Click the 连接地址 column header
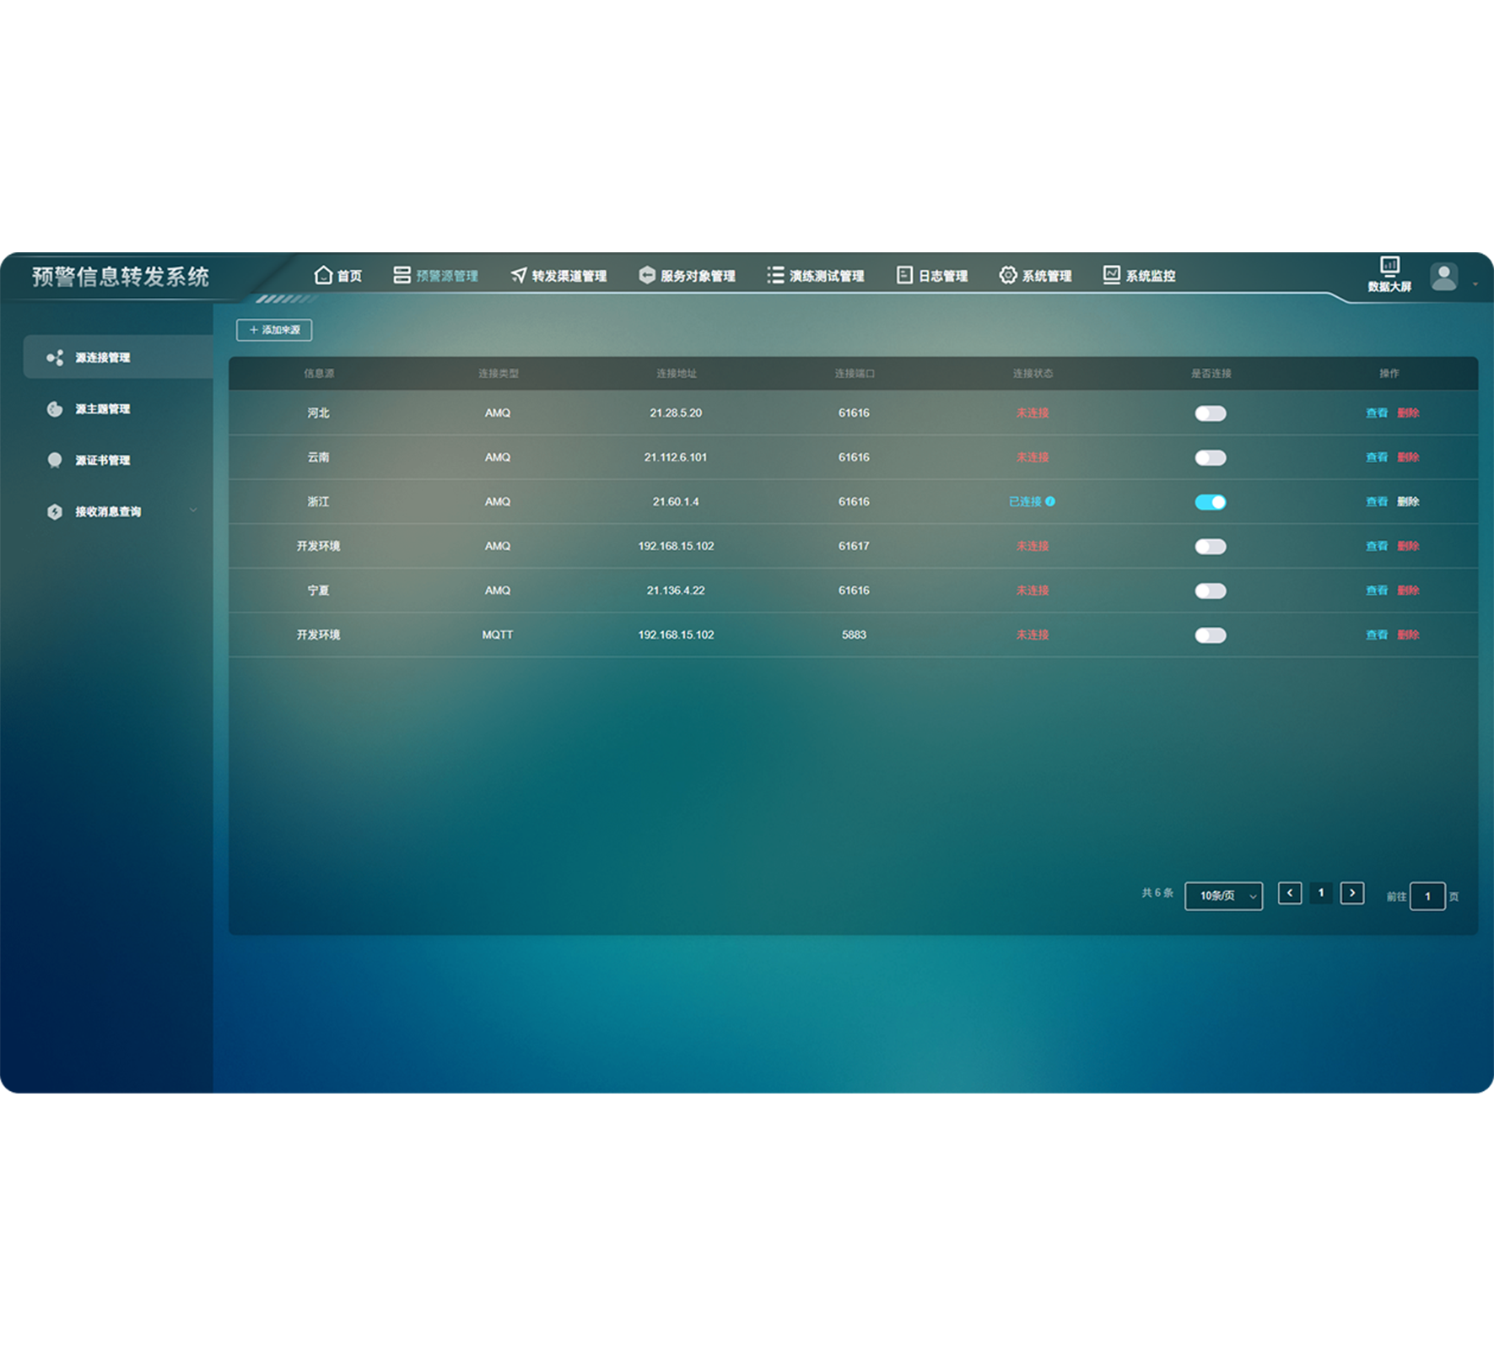 coord(676,373)
